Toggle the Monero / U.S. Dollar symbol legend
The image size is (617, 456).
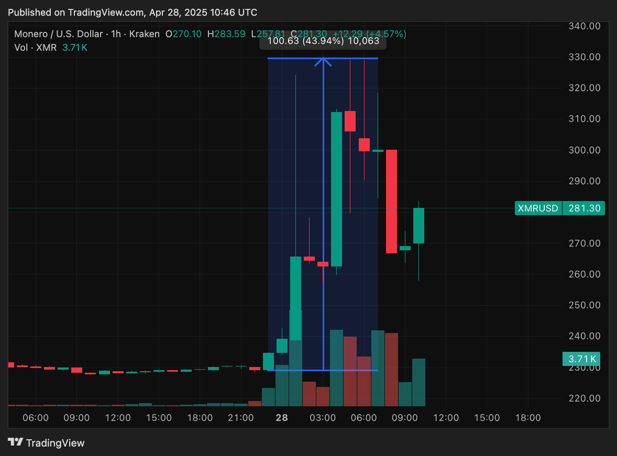[x=59, y=34]
